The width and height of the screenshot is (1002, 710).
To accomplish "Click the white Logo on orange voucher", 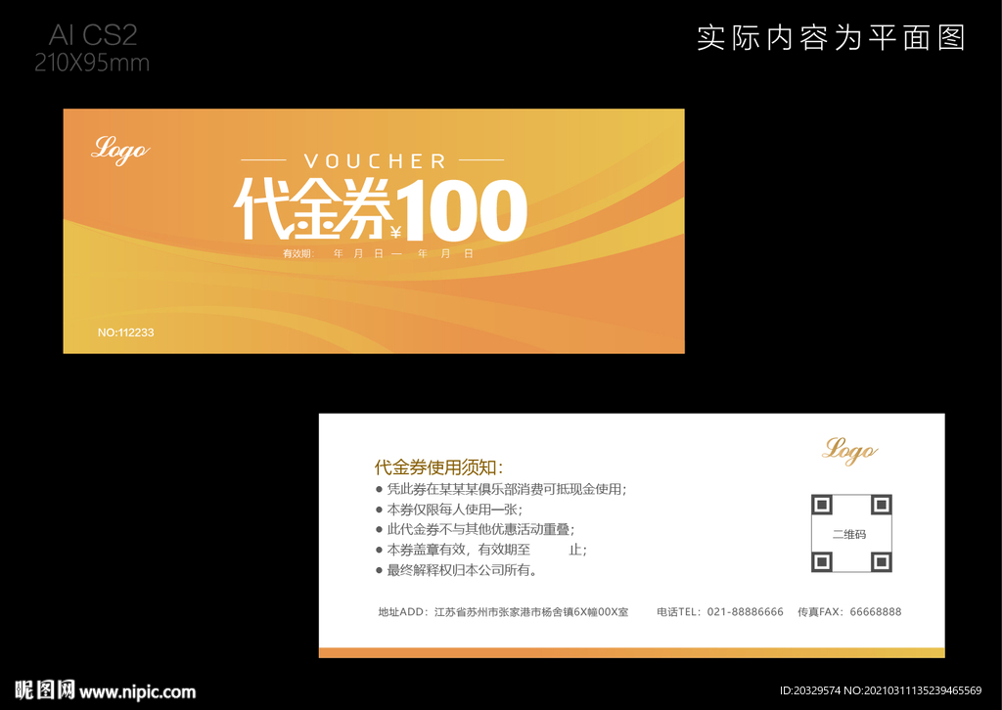I will [120, 150].
